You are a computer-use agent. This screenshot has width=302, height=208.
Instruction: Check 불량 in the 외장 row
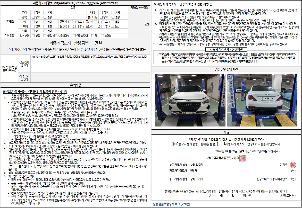point(45,12)
